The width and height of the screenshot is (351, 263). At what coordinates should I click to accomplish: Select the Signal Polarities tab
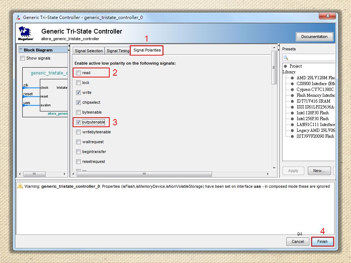click(147, 50)
